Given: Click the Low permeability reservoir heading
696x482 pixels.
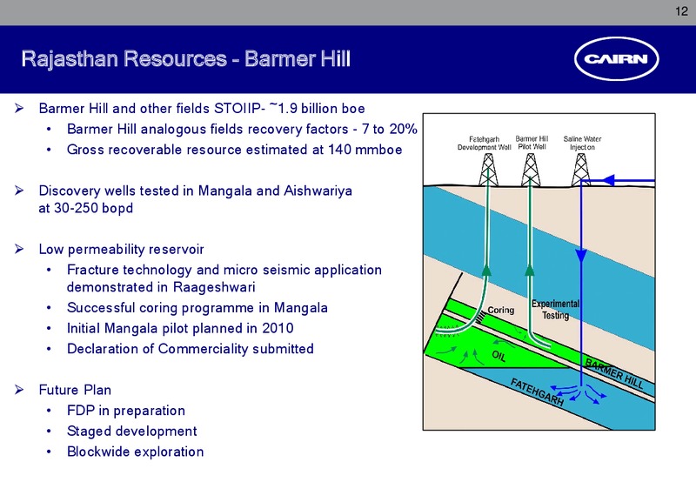Looking at the screenshot, I should (121, 250).
